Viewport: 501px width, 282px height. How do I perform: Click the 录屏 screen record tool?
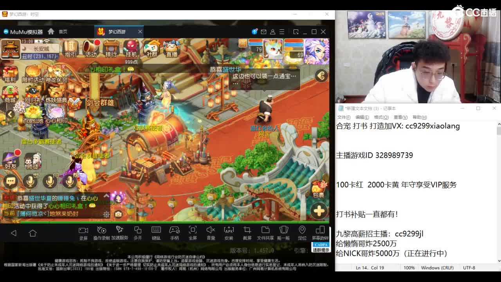[83, 233]
